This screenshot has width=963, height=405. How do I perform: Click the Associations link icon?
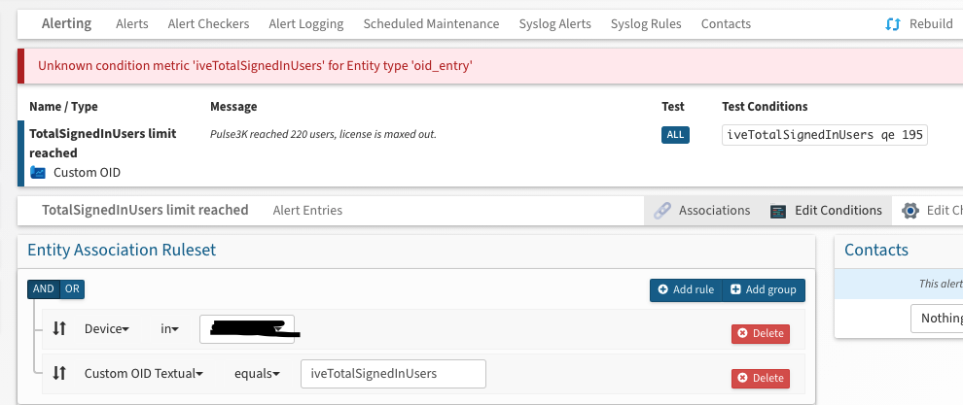point(662,210)
